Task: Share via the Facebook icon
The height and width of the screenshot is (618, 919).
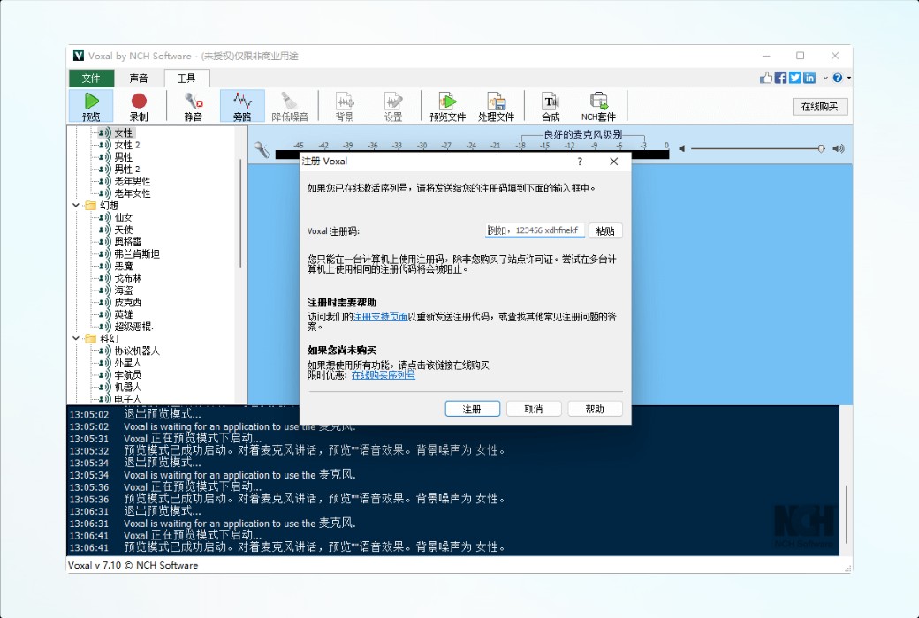Action: pos(780,78)
